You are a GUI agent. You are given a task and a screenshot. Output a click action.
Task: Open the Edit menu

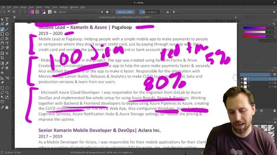(9, 7)
